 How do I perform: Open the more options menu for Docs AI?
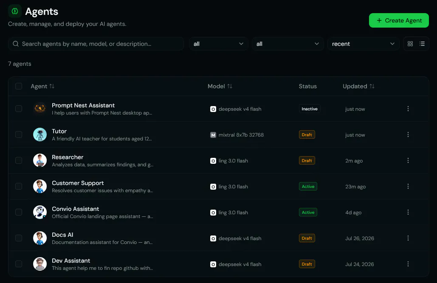click(408, 238)
